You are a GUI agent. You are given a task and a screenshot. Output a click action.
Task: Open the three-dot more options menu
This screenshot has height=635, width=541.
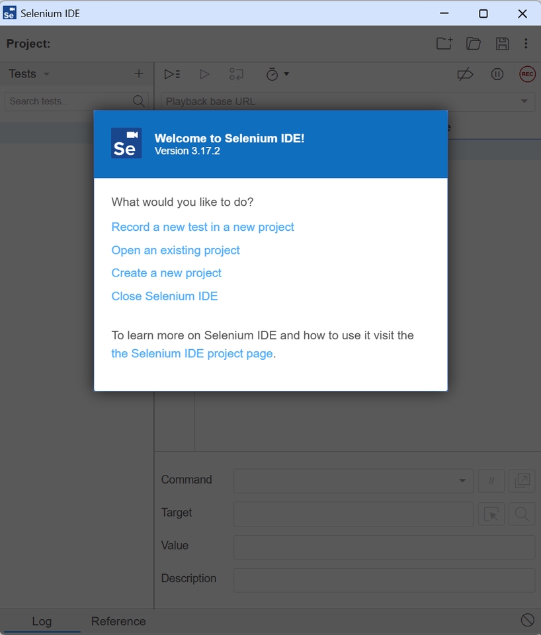pos(526,44)
